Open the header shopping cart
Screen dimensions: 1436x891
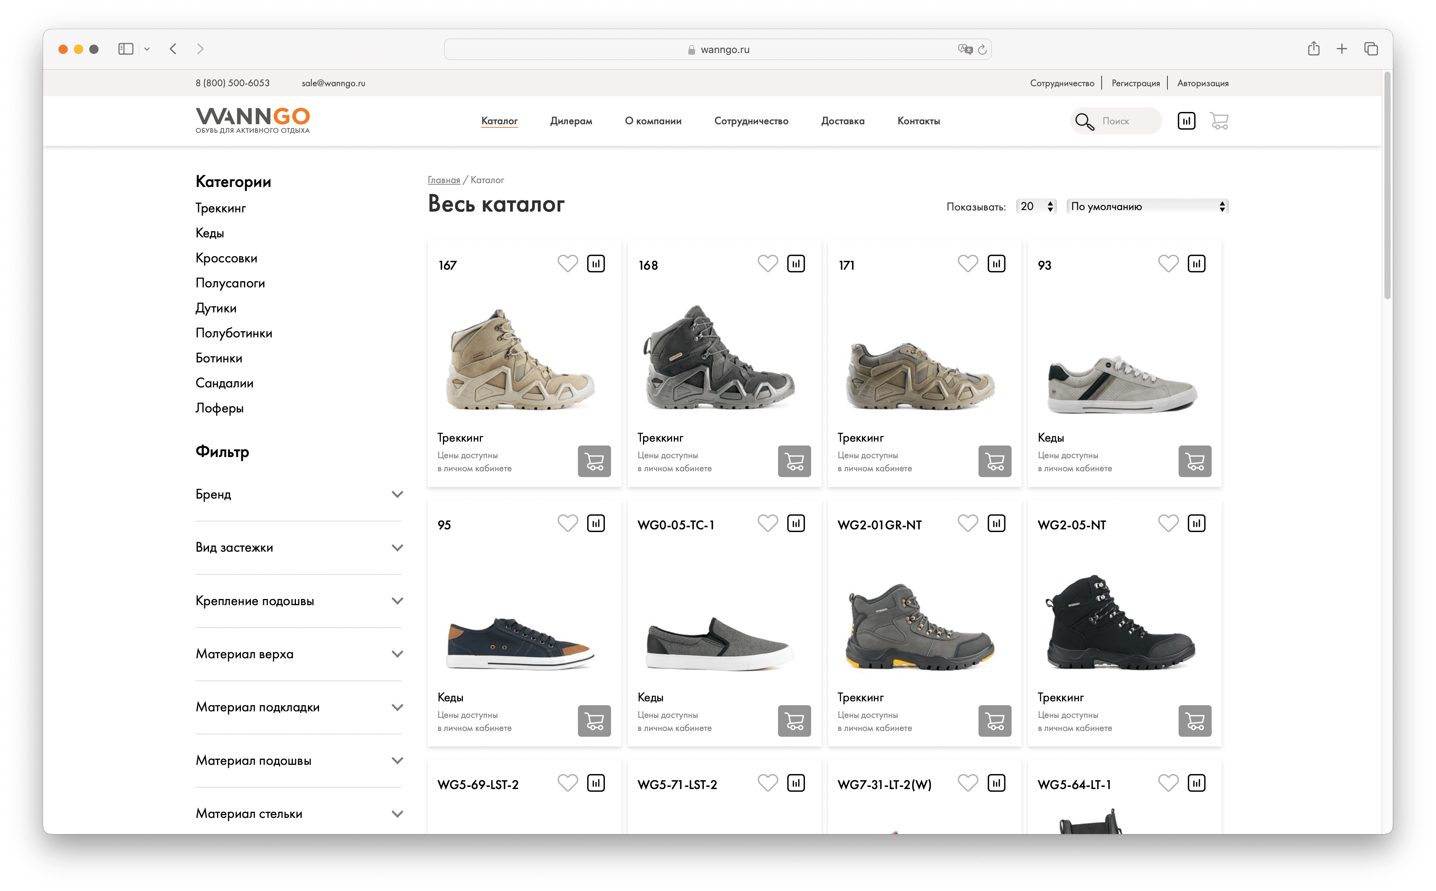tap(1219, 121)
